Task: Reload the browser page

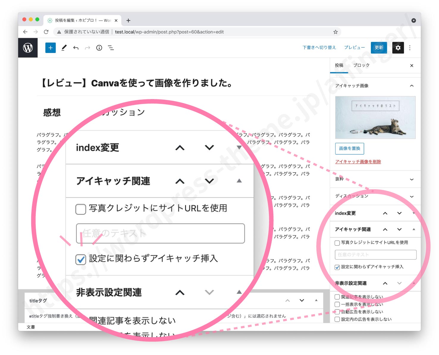Action: click(46, 32)
